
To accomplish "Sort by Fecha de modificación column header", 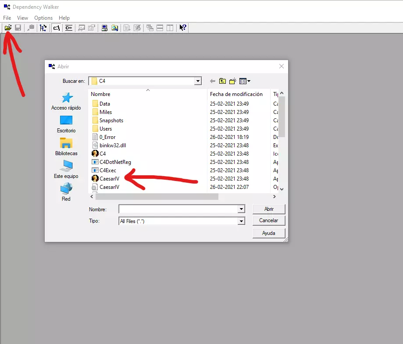I will [x=236, y=94].
